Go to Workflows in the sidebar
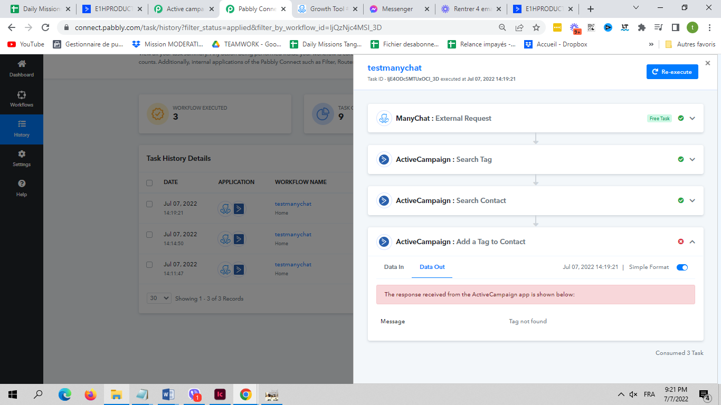The width and height of the screenshot is (721, 405). (x=22, y=99)
